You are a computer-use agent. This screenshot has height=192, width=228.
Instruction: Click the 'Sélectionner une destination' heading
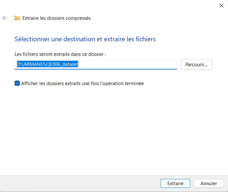(x=53, y=39)
